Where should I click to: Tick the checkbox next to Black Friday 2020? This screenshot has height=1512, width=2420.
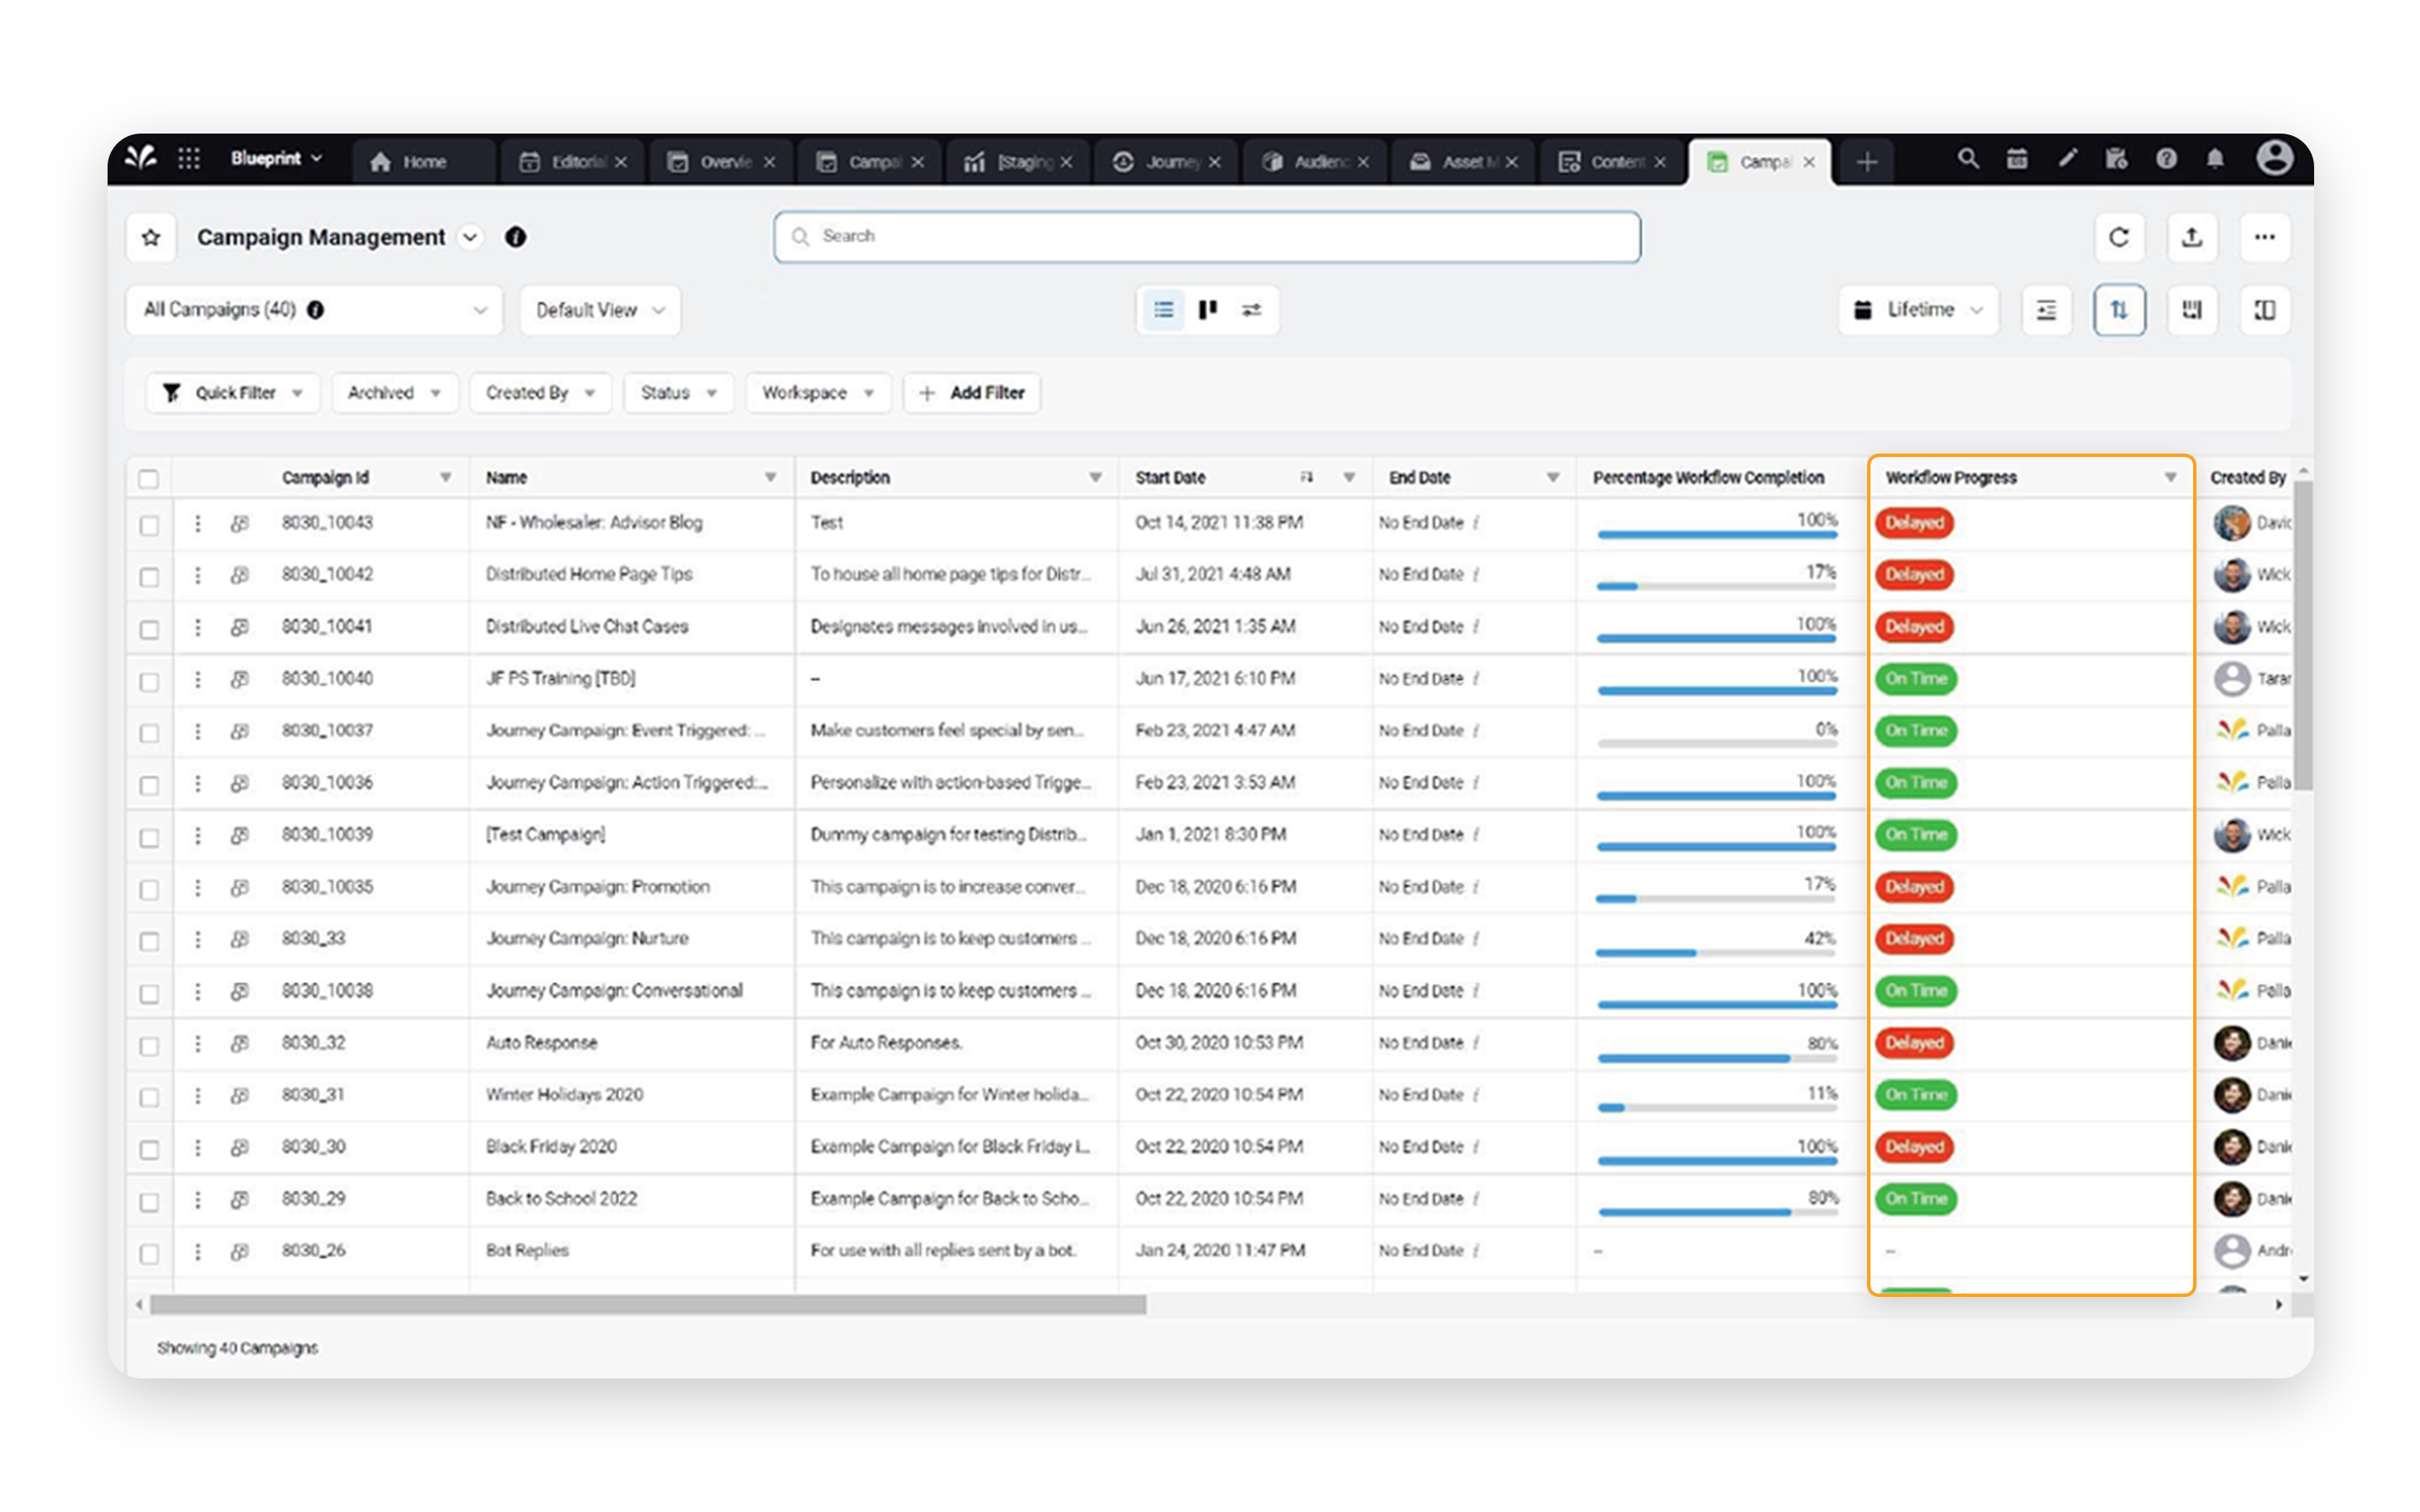pyautogui.click(x=150, y=1147)
